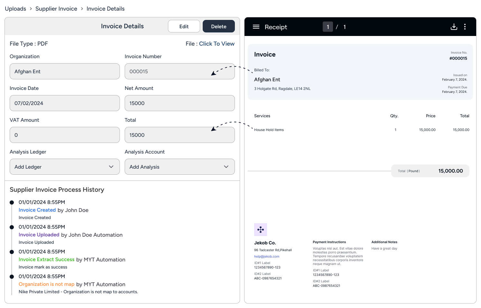
Task: Delete the invoice
Action: pyautogui.click(x=218, y=26)
